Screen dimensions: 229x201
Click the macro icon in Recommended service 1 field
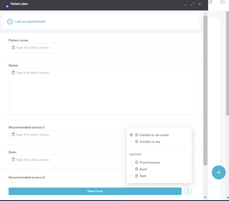tap(13, 134)
